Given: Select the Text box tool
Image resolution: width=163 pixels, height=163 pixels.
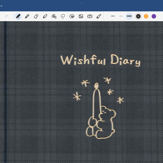Looking at the screenshot, I should [x=90, y=16].
